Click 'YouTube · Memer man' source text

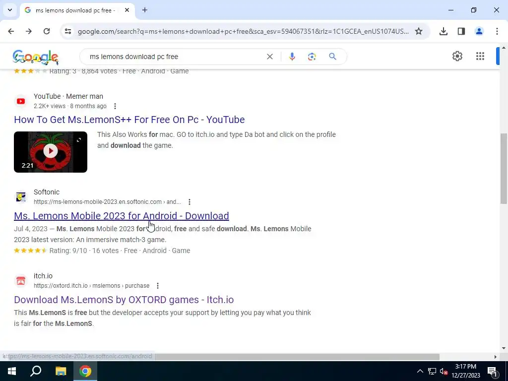68,96
